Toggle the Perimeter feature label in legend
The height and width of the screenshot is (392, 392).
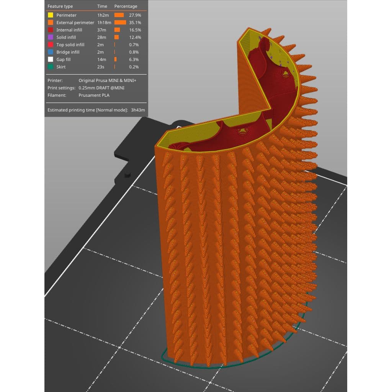[66, 15]
